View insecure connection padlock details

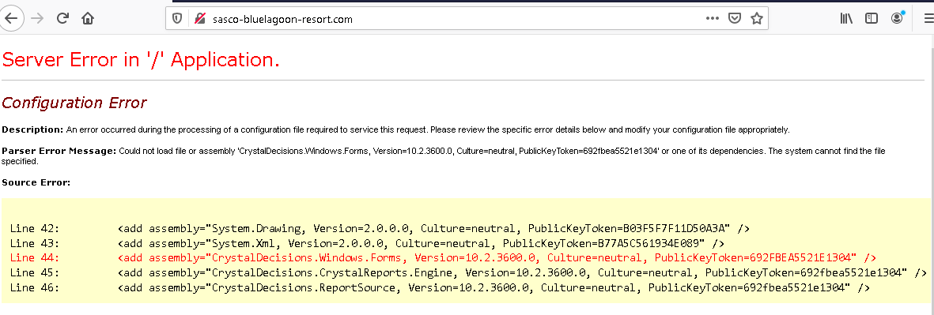[199, 19]
